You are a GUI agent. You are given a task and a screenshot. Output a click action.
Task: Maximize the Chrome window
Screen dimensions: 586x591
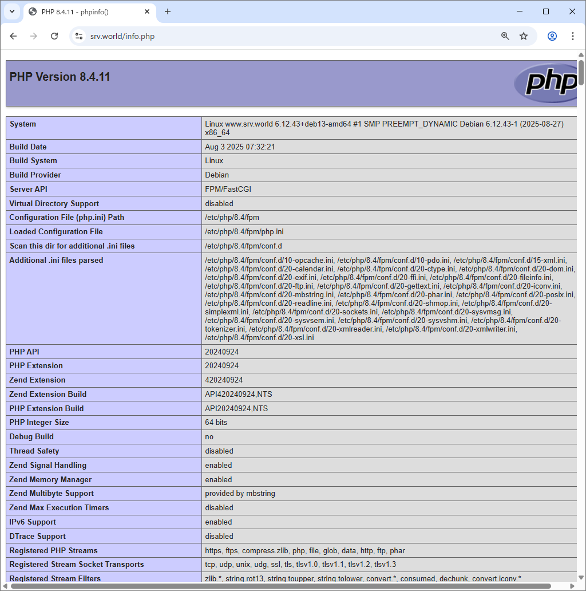click(x=546, y=11)
